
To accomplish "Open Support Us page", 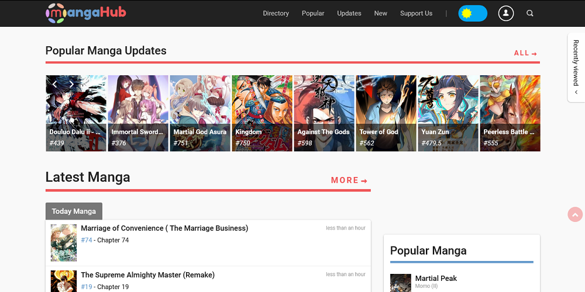I will pyautogui.click(x=416, y=13).
